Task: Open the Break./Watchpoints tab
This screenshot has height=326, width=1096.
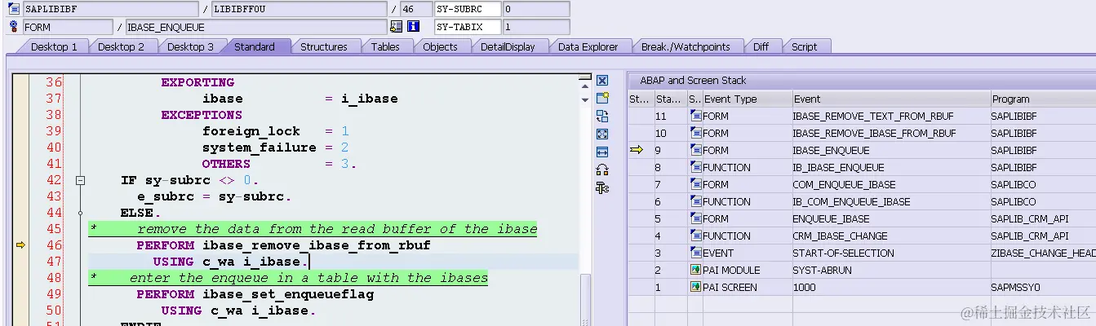Action: click(686, 46)
